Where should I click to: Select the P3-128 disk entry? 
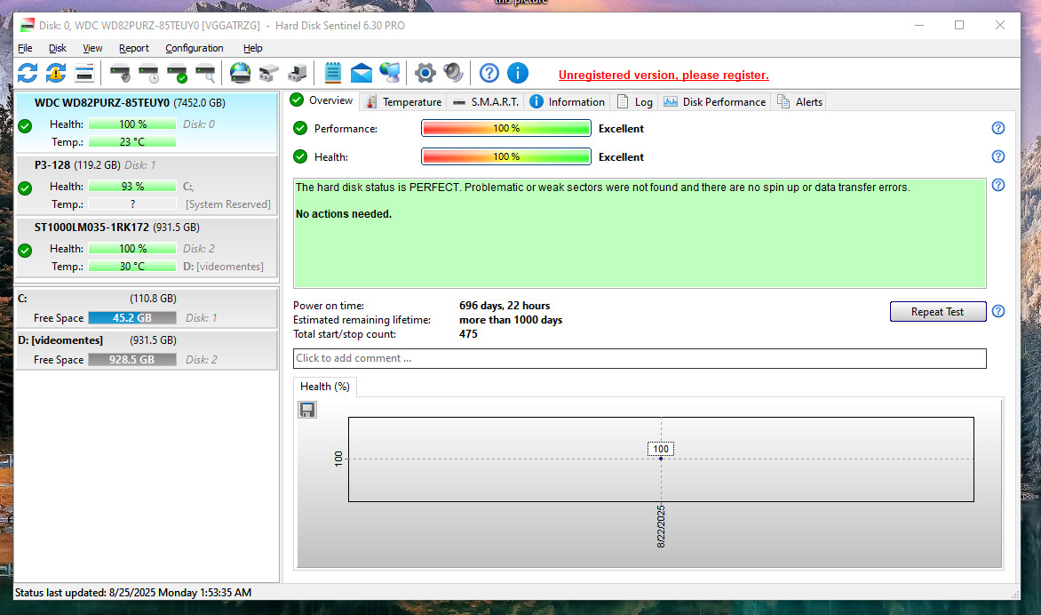click(146, 185)
